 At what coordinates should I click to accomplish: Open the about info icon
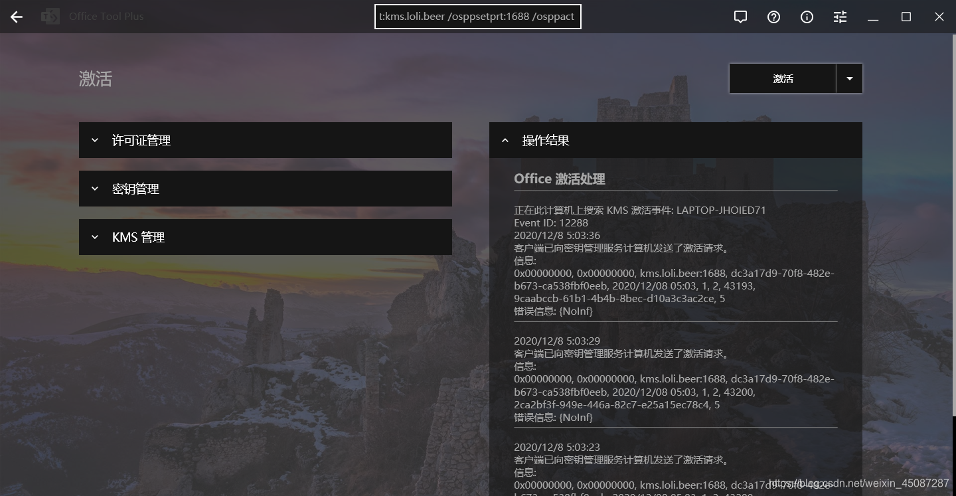coord(807,17)
